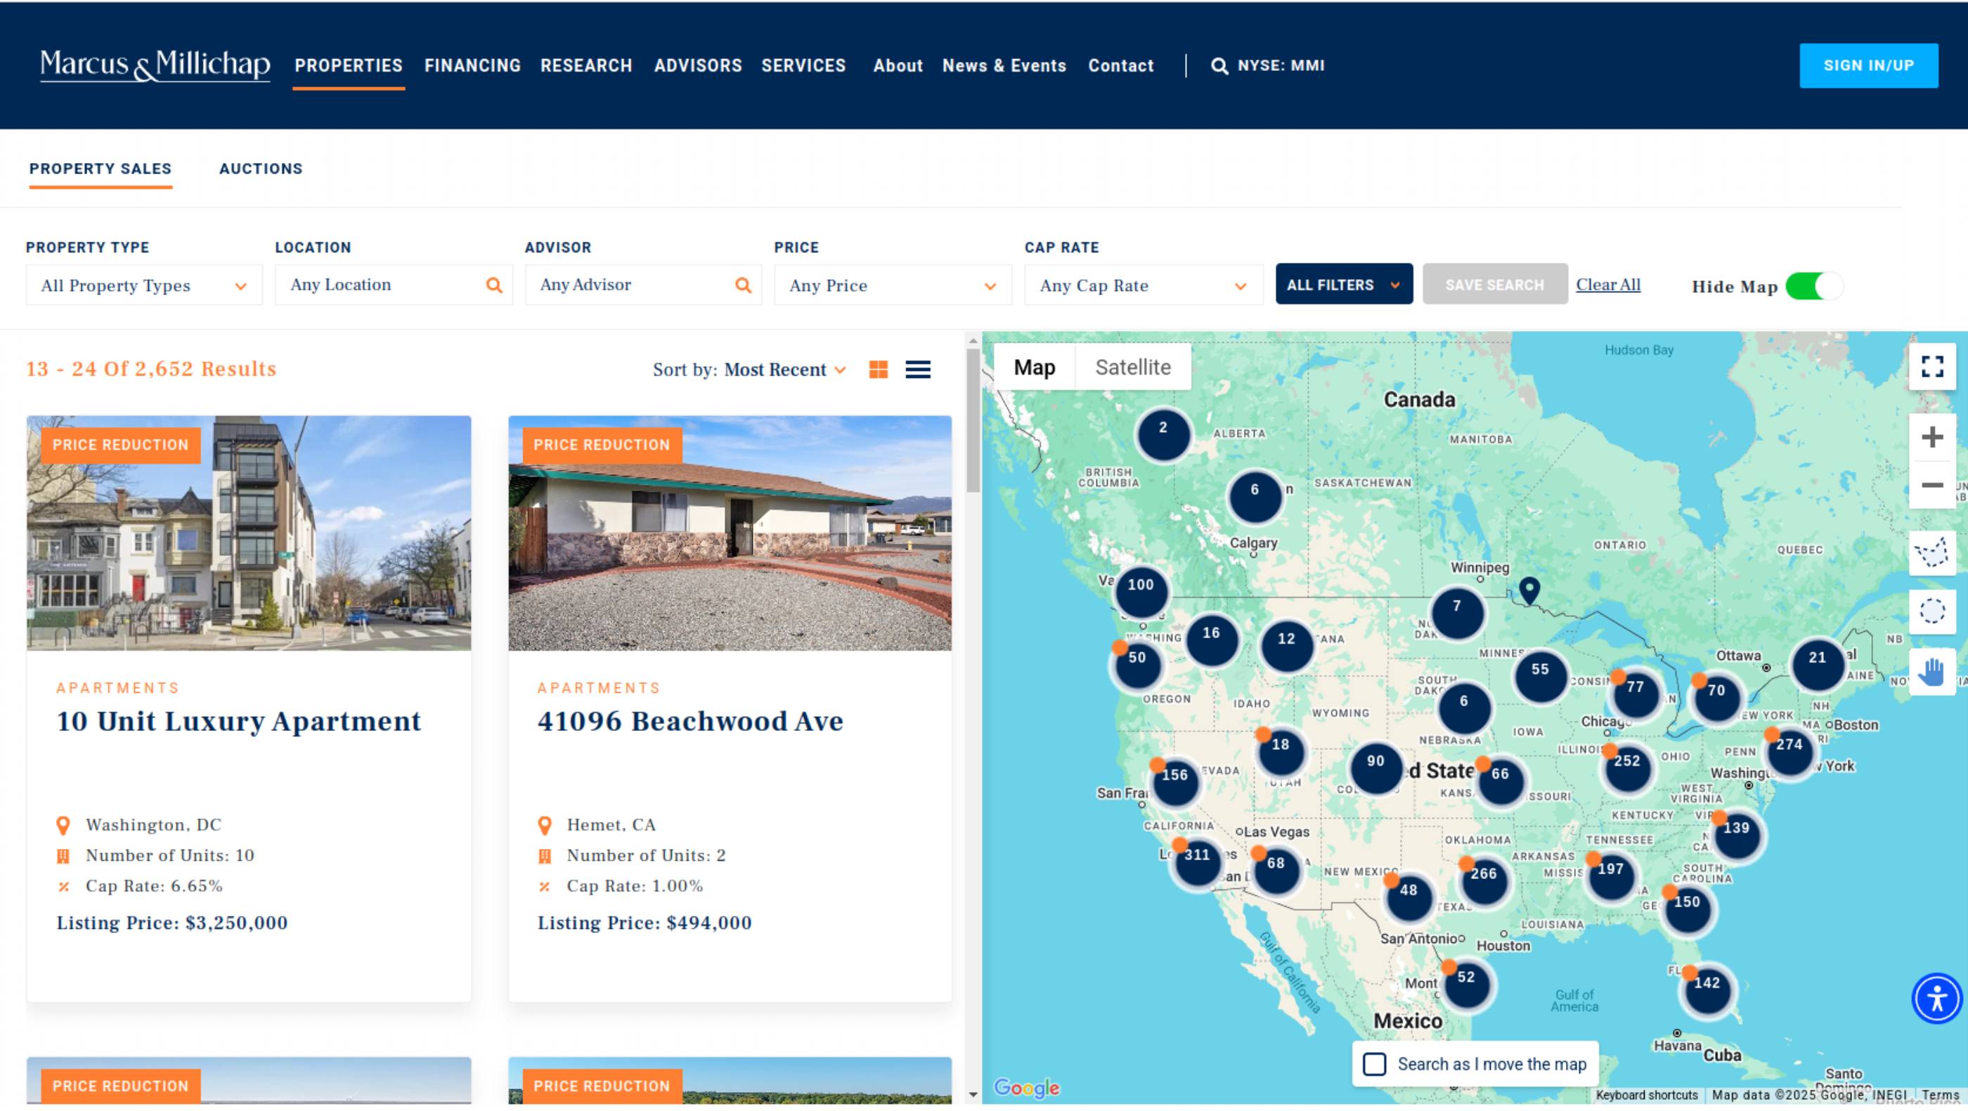Click the Save Search button
Screen dimensions: 1968x1111
coord(1494,284)
